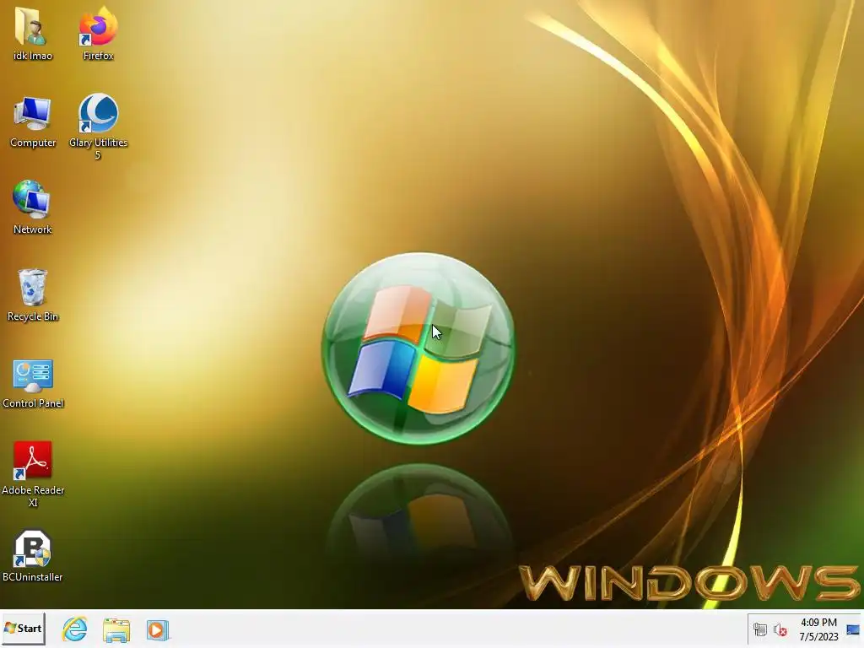This screenshot has height=648, width=864.
Task: Launch Internet Explorer from the taskbar
Action: (x=74, y=629)
